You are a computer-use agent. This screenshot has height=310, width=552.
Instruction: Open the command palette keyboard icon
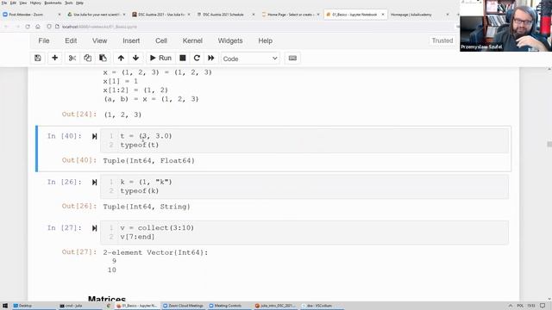[292, 58]
